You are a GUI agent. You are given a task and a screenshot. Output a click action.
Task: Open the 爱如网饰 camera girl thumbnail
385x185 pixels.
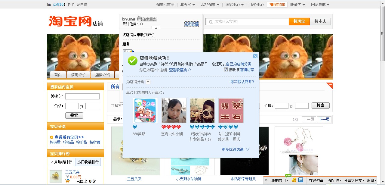202,111
